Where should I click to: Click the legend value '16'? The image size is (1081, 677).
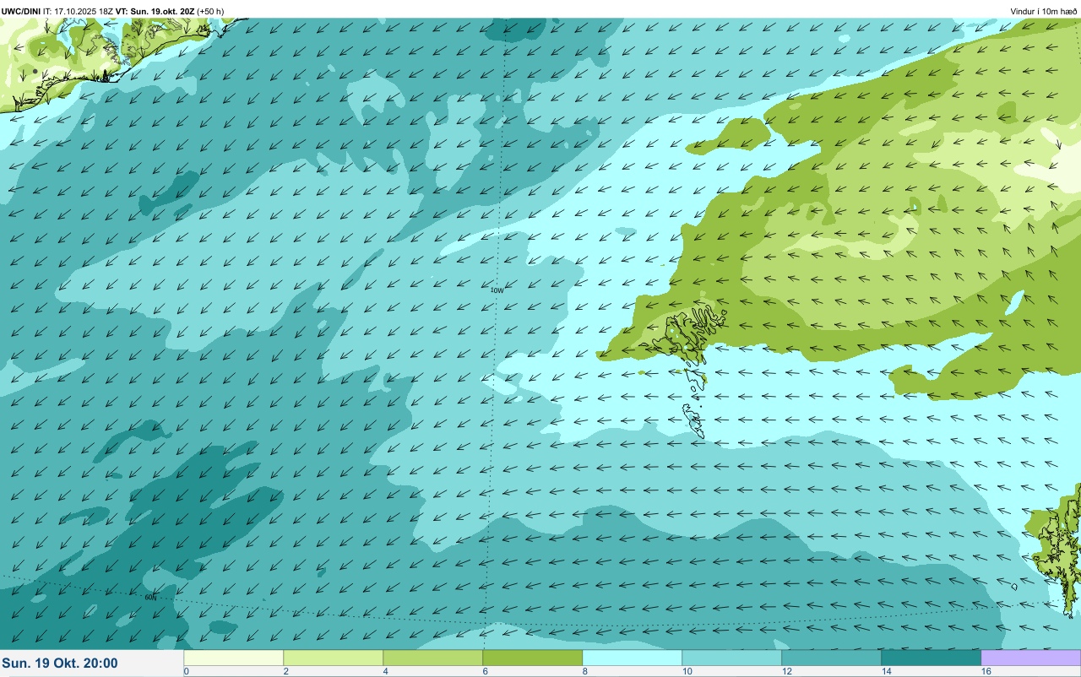click(x=985, y=671)
